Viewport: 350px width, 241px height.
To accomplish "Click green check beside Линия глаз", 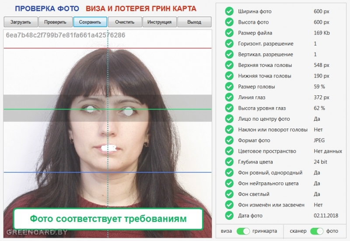I will click(229, 97).
